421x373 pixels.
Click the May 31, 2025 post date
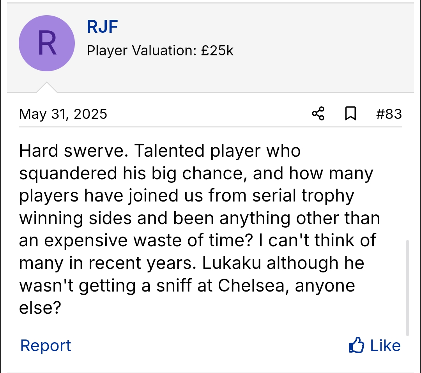[x=63, y=114]
